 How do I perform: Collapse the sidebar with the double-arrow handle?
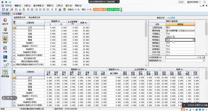pos(11,61)
